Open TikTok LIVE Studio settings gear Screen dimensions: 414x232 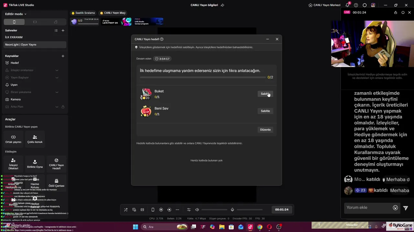pos(365,5)
